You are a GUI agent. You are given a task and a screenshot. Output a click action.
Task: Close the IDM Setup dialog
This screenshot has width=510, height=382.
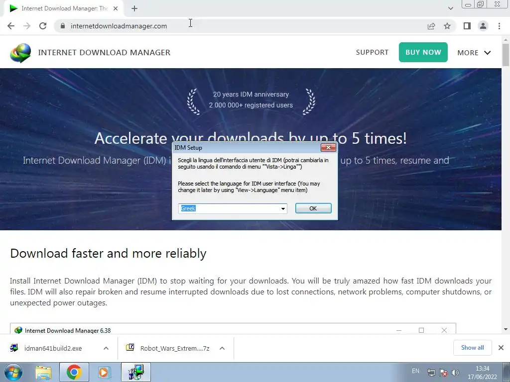coord(328,147)
